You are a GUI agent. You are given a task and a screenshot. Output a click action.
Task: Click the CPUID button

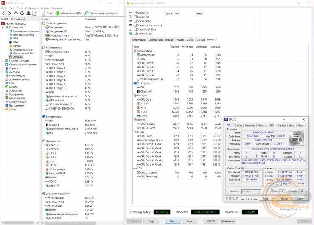click(211, 222)
